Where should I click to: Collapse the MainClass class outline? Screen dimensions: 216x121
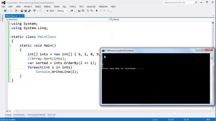[x=10, y=37]
